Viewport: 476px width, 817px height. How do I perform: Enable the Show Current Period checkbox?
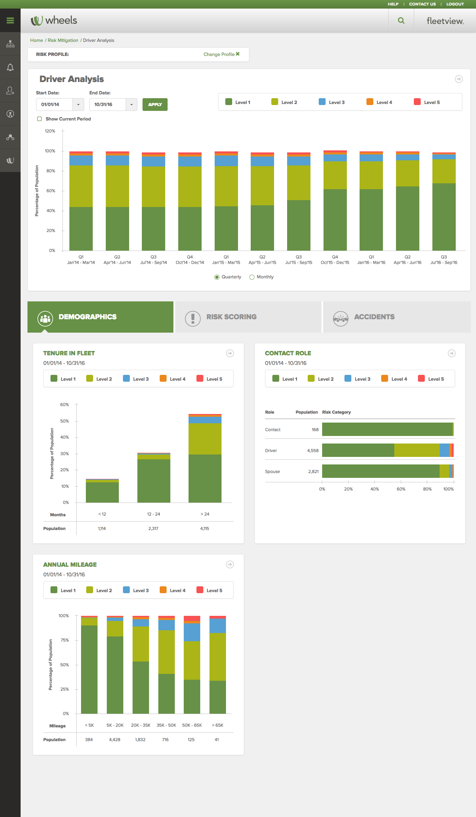click(39, 119)
